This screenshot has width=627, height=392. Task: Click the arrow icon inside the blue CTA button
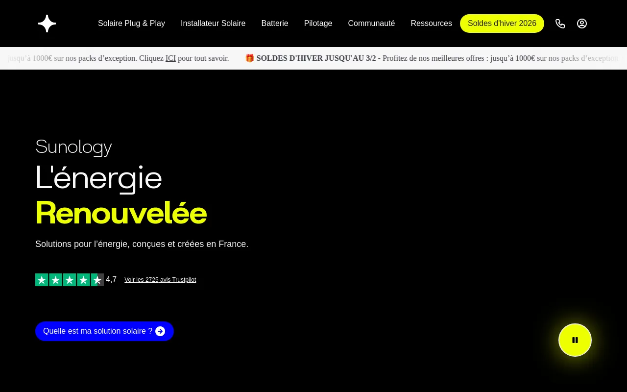coord(160,331)
